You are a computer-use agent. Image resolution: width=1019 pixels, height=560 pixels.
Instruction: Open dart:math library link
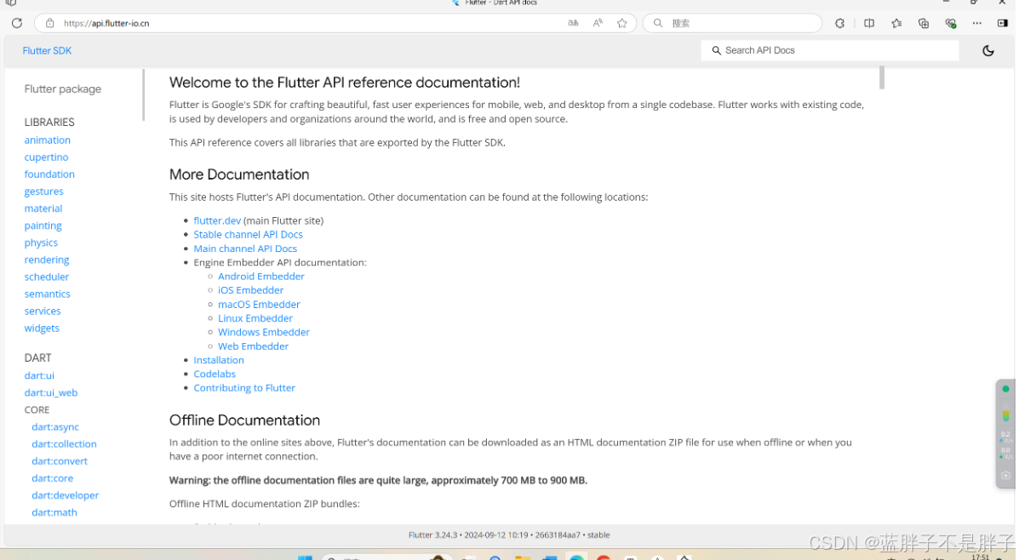tap(54, 512)
